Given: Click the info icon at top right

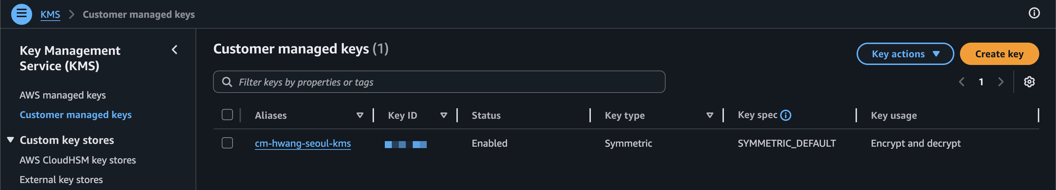Looking at the screenshot, I should [1034, 13].
